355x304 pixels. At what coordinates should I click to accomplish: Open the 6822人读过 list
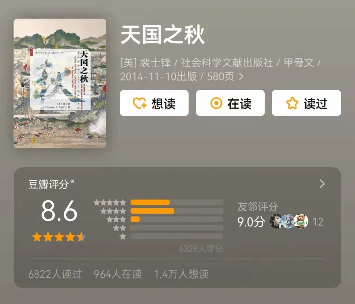55,274
